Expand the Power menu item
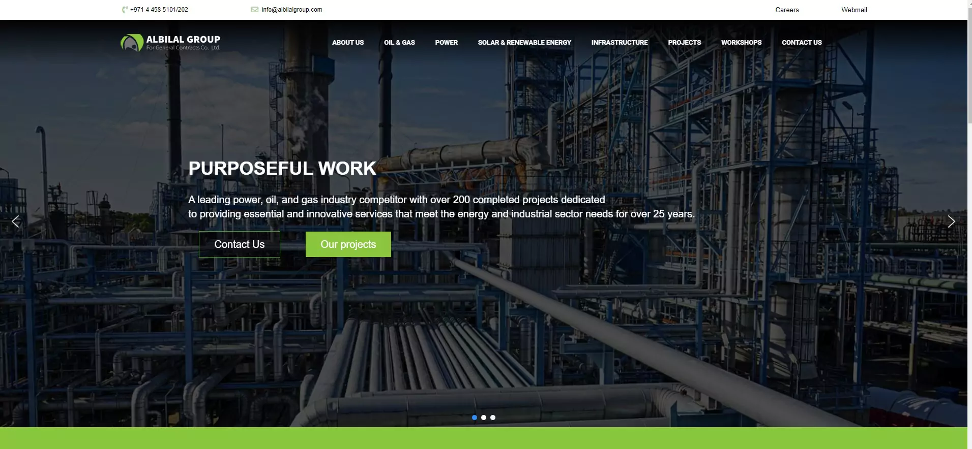Viewport: 972px width, 449px height. click(x=446, y=43)
